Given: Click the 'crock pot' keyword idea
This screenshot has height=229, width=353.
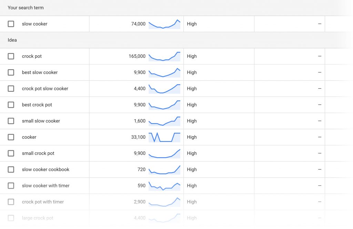Looking at the screenshot, I should pos(32,56).
